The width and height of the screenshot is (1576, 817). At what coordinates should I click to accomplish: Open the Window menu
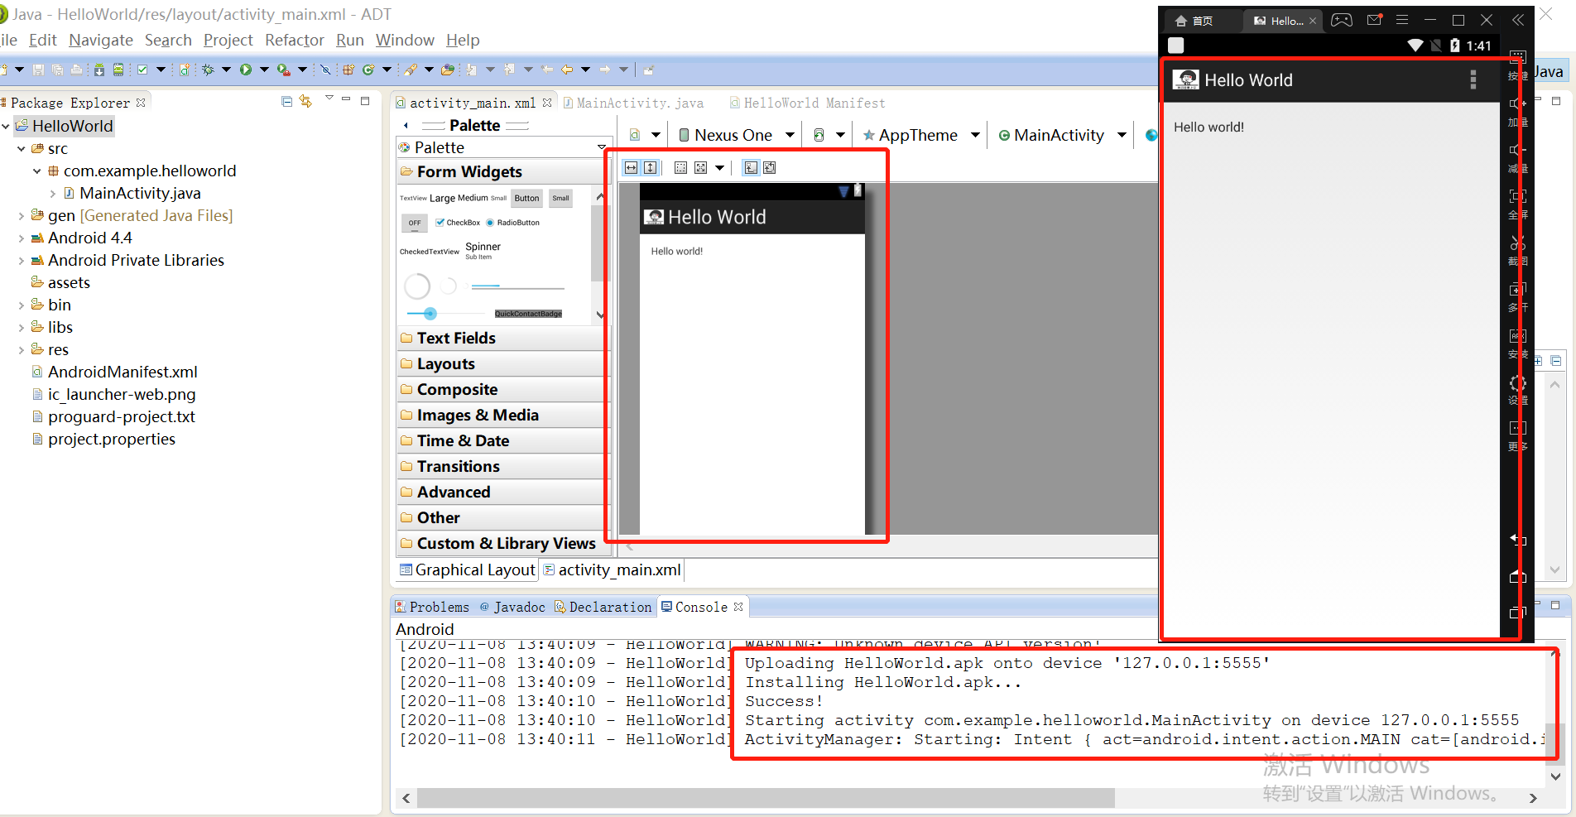point(405,40)
